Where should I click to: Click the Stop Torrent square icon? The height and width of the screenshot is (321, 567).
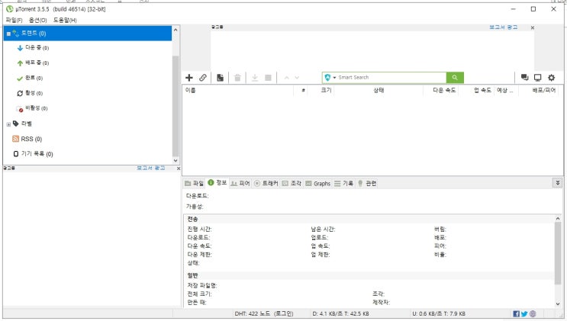[x=268, y=78]
